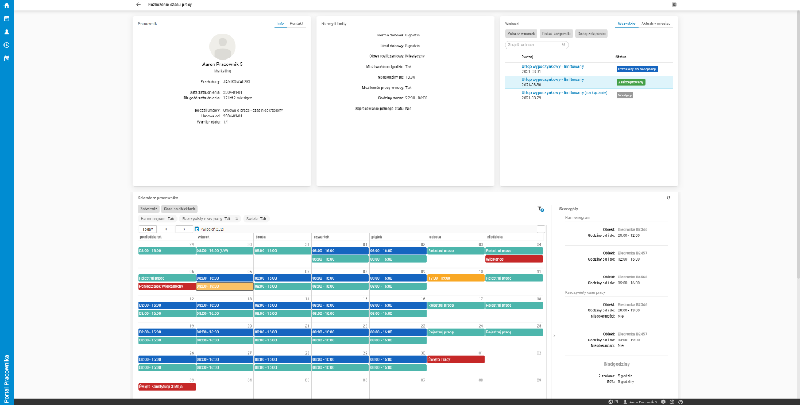Click the employee avatar picture
This screenshot has width=800, height=405.
click(x=222, y=46)
